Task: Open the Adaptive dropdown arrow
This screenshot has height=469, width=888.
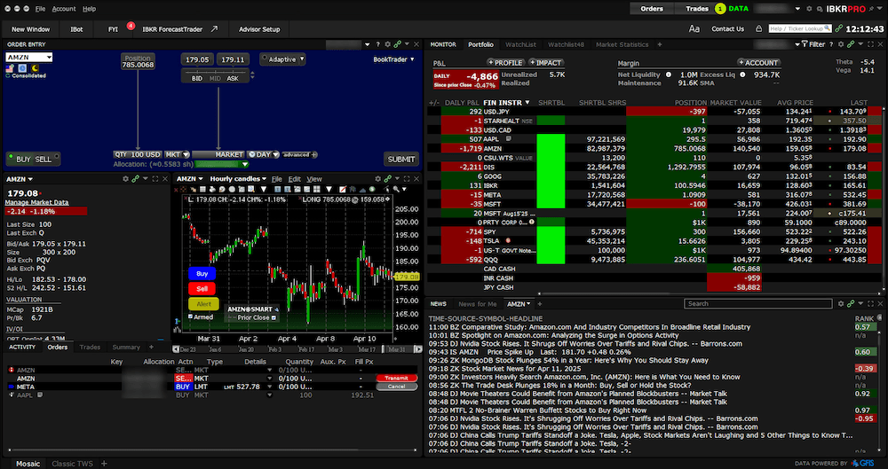Action: pos(302,59)
